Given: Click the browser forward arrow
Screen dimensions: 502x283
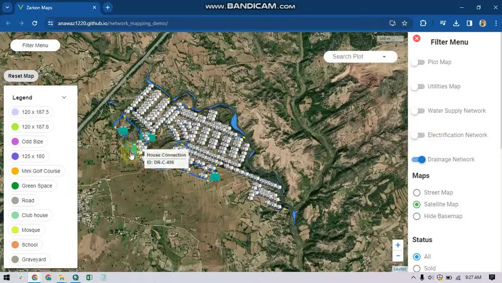Looking at the screenshot, I should pos(21,23).
